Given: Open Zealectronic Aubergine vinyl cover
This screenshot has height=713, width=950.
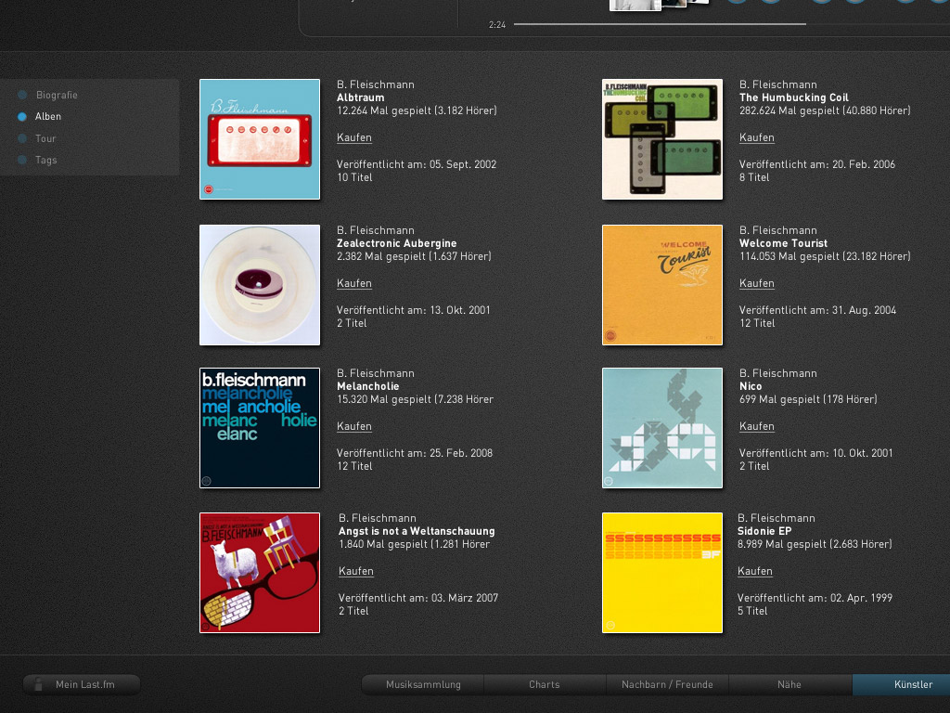Looking at the screenshot, I should click(260, 285).
